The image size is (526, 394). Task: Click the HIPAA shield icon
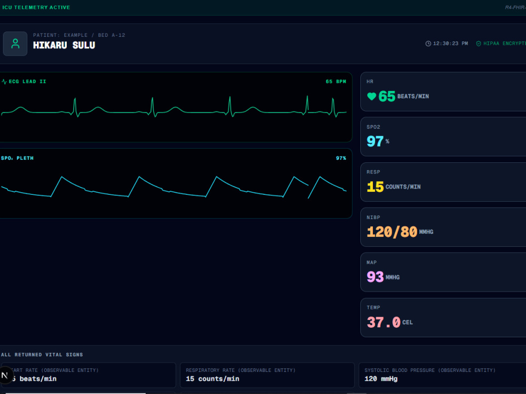tap(478, 44)
